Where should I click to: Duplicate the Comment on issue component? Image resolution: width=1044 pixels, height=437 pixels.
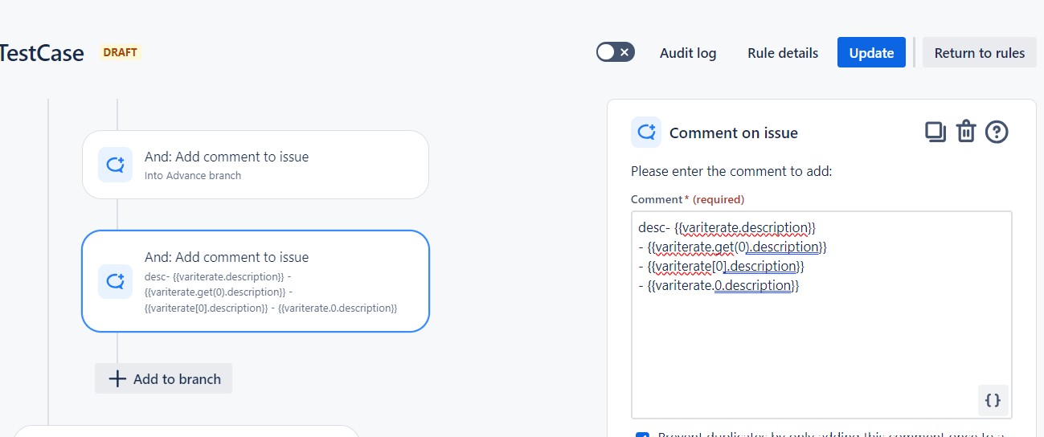pyautogui.click(x=936, y=132)
